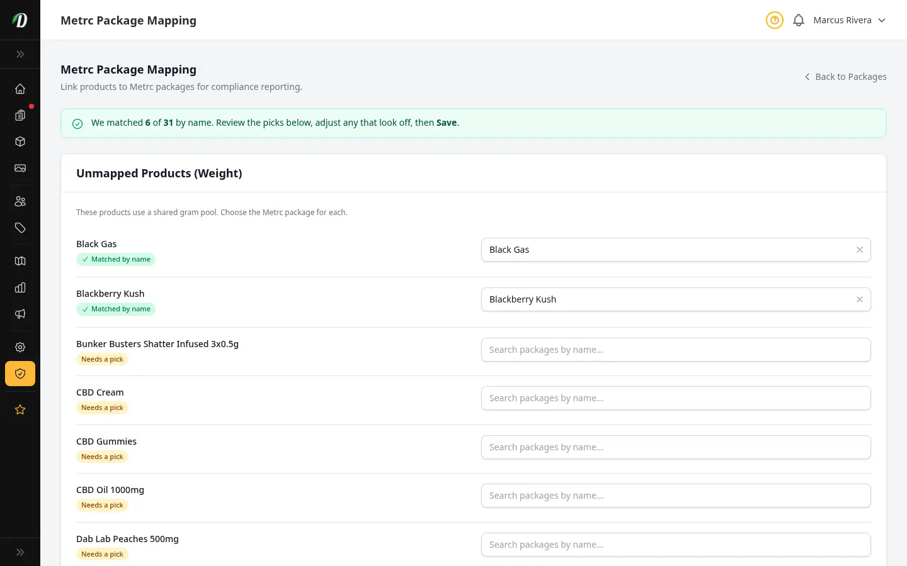Click 'CBD Oil 1000mg' product name
The width and height of the screenshot is (907, 566).
pos(110,490)
